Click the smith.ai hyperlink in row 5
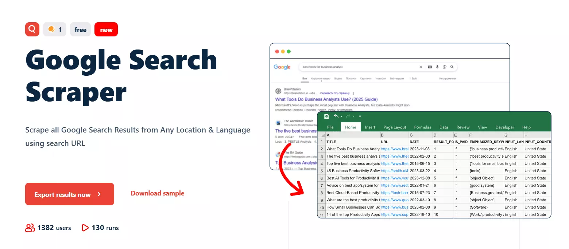Viewport: 569px width, 249px height. coord(395,171)
